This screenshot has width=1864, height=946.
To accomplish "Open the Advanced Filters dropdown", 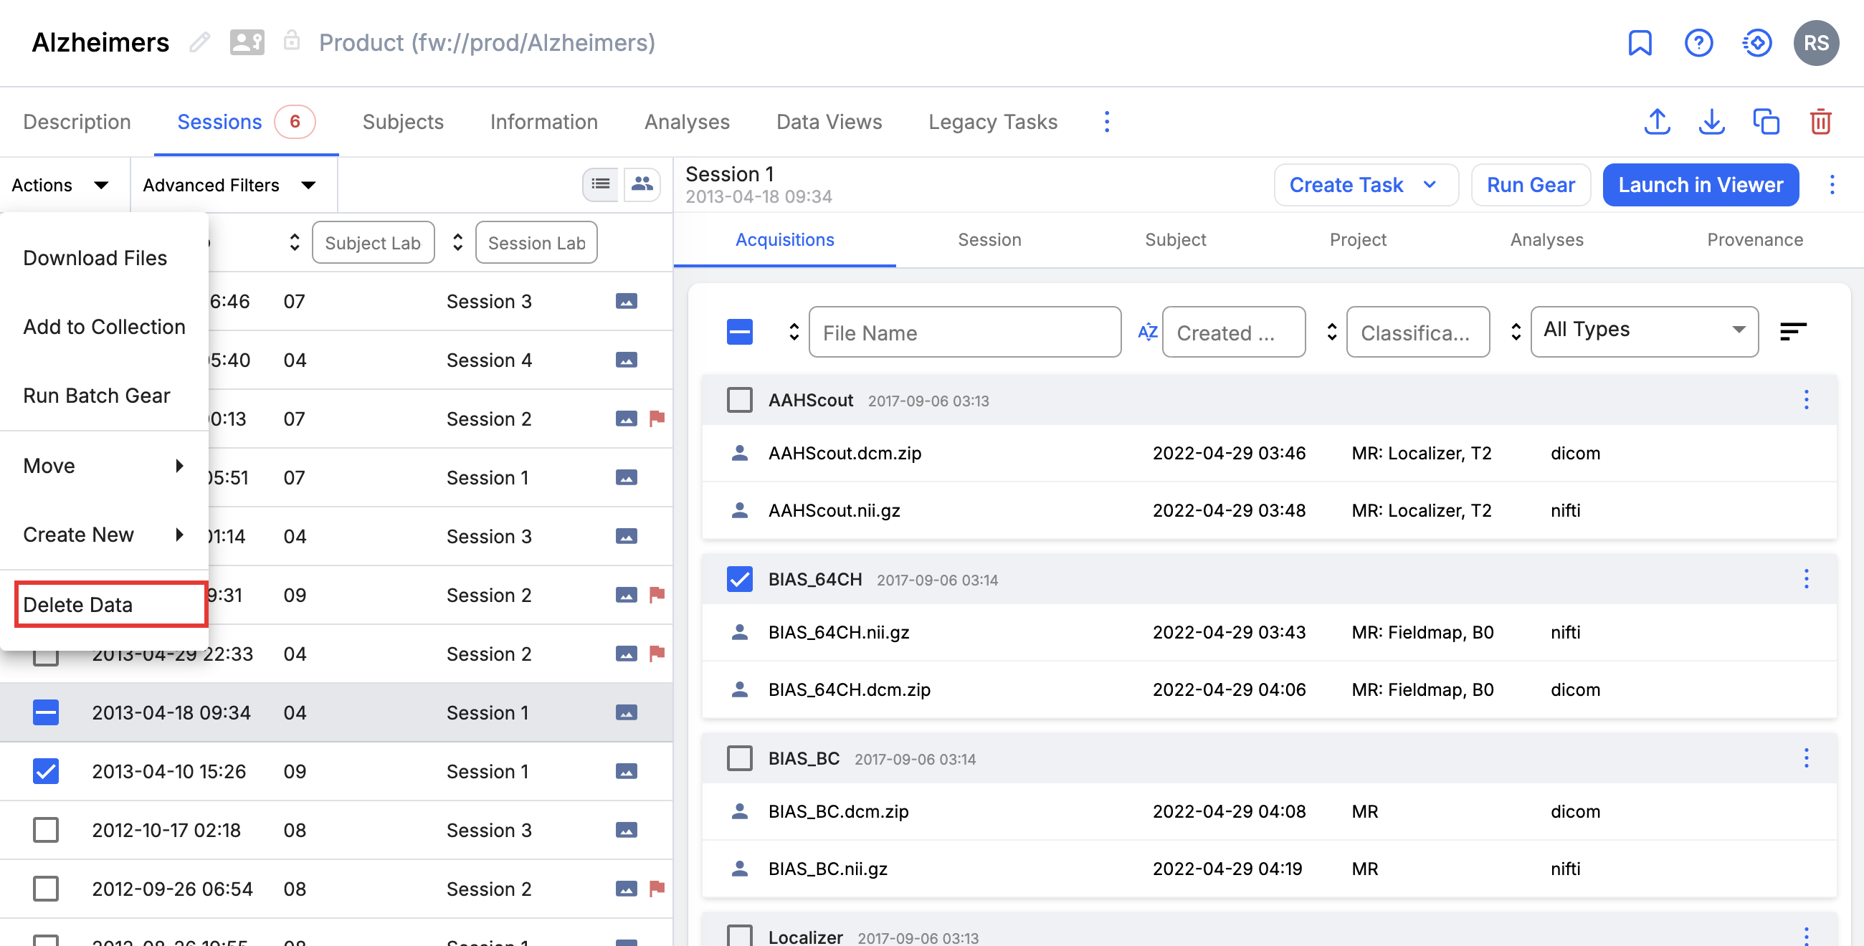I will [230, 185].
